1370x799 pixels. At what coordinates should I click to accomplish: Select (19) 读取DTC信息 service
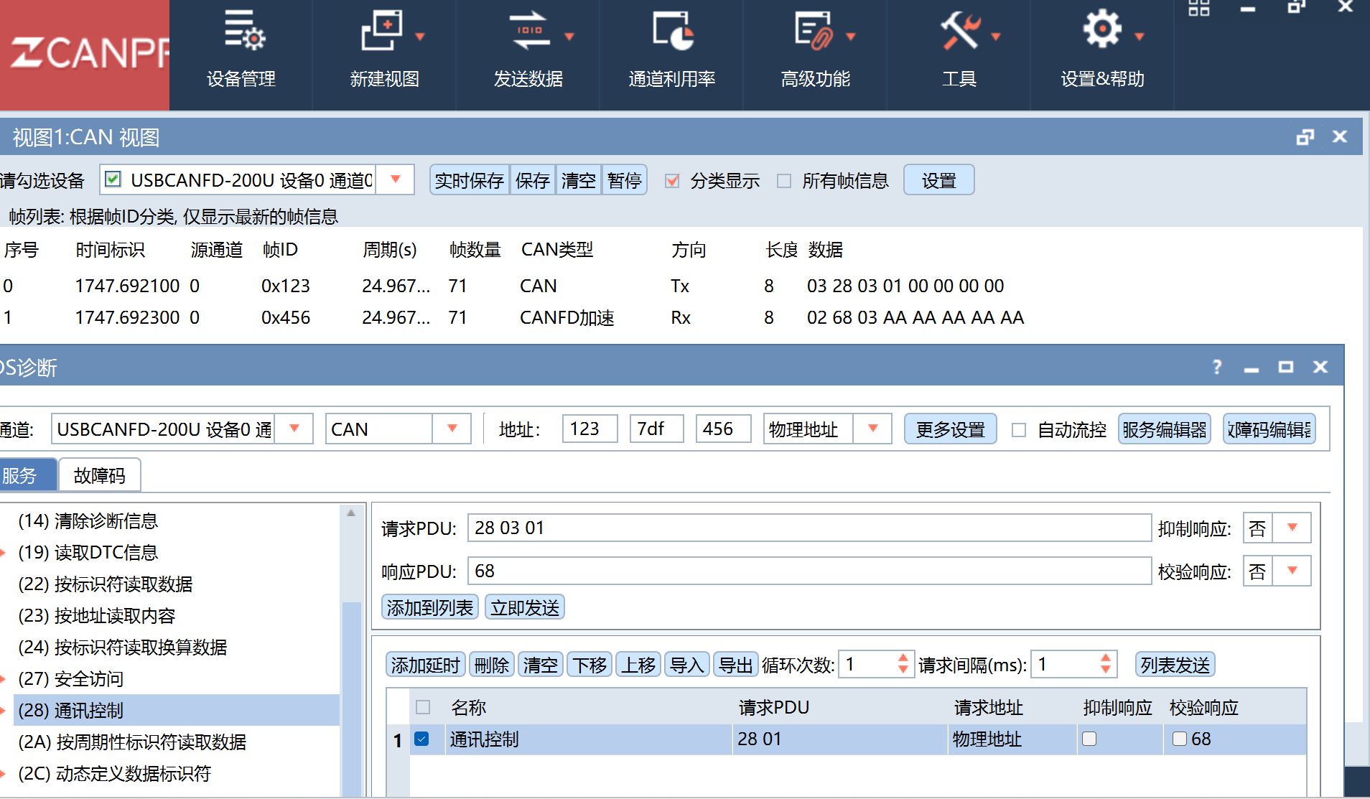pyautogui.click(x=88, y=552)
